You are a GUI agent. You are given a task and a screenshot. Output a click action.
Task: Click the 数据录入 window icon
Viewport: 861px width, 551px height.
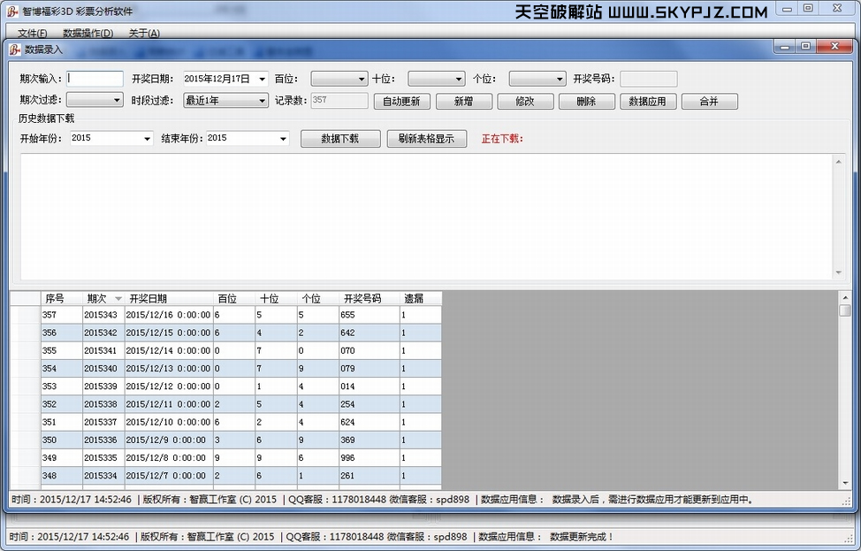(x=15, y=50)
